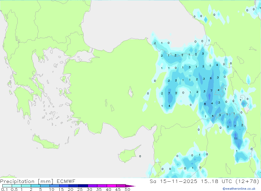Click the 0.1–0.5 mm legend color swatch
Image resolution: width=261 pixels, height=191 pixels.
7,186
